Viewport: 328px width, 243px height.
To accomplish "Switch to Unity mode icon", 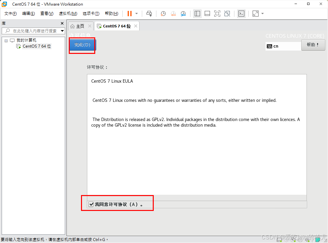I will (227, 14).
